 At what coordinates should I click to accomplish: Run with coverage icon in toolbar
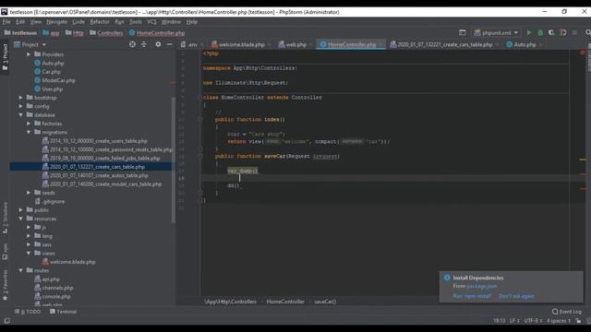click(x=551, y=33)
